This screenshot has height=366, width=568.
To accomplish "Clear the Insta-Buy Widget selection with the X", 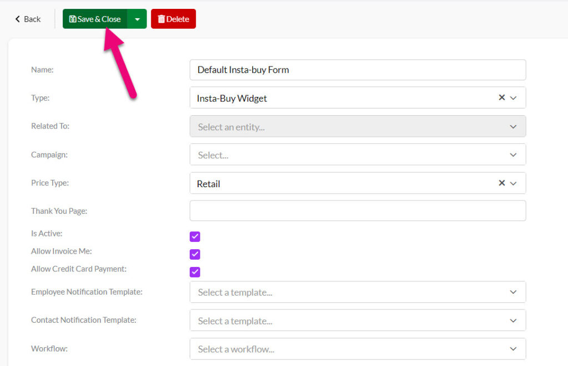I will tap(502, 97).
